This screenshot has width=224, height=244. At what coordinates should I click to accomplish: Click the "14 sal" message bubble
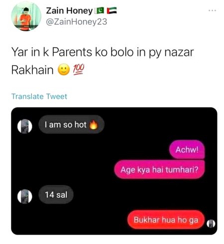coord(56,195)
